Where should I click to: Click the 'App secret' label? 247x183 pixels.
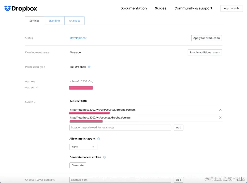(32, 87)
